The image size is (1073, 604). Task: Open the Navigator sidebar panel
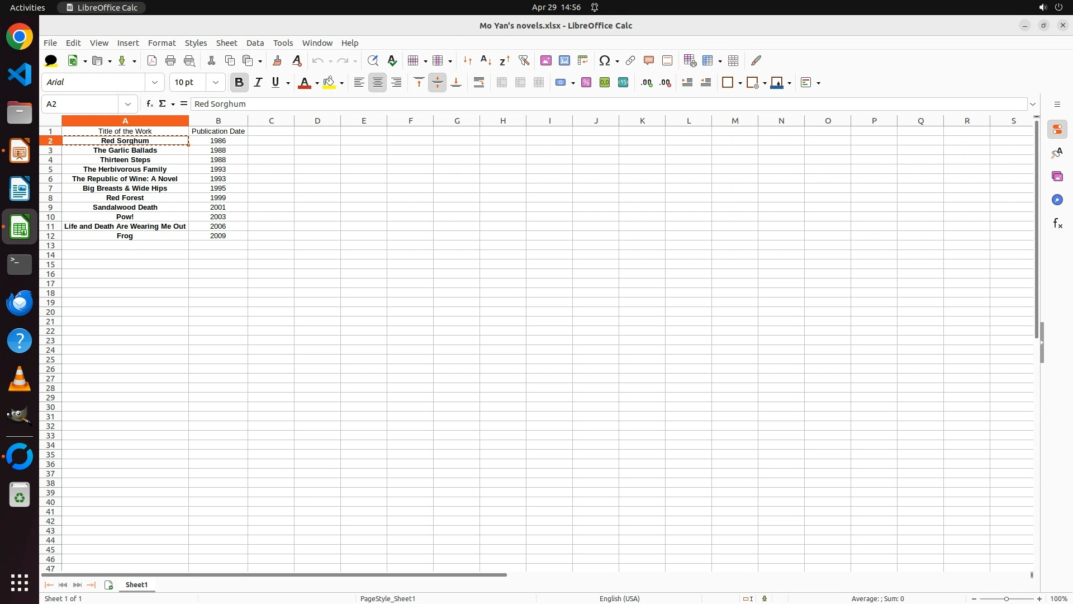click(1057, 200)
